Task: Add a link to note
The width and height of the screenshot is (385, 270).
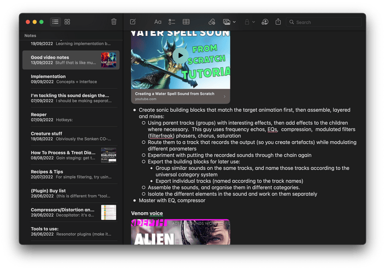Action: pyautogui.click(x=212, y=22)
